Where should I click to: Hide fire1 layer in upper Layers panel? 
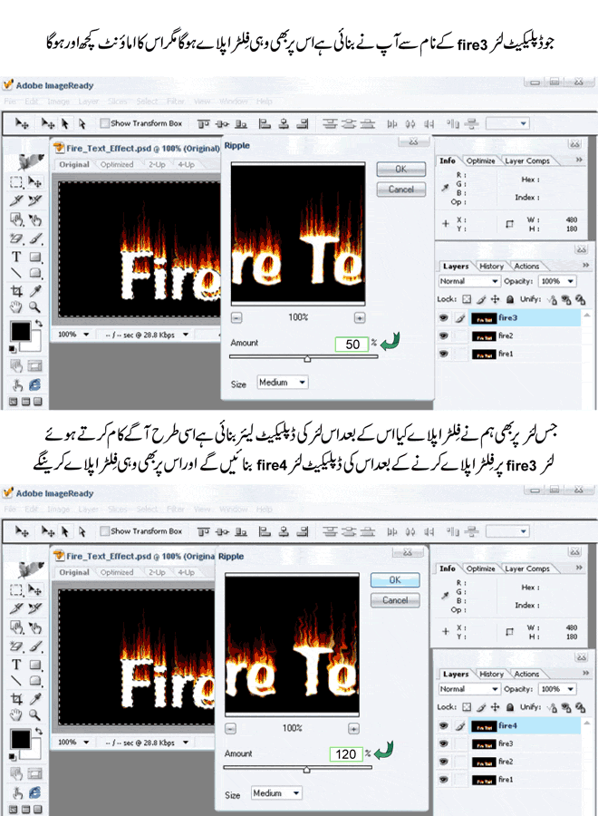[444, 354]
